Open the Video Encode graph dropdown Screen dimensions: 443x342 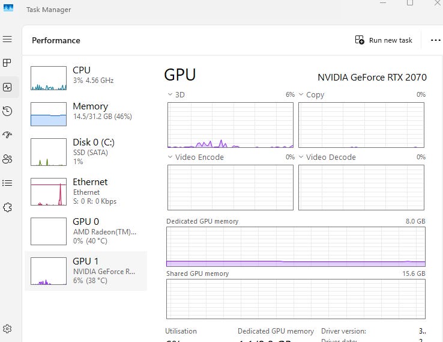pos(170,157)
